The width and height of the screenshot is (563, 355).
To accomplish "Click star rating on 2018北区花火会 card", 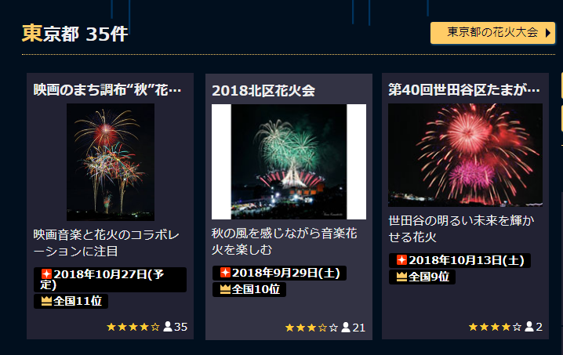I will [x=311, y=328].
